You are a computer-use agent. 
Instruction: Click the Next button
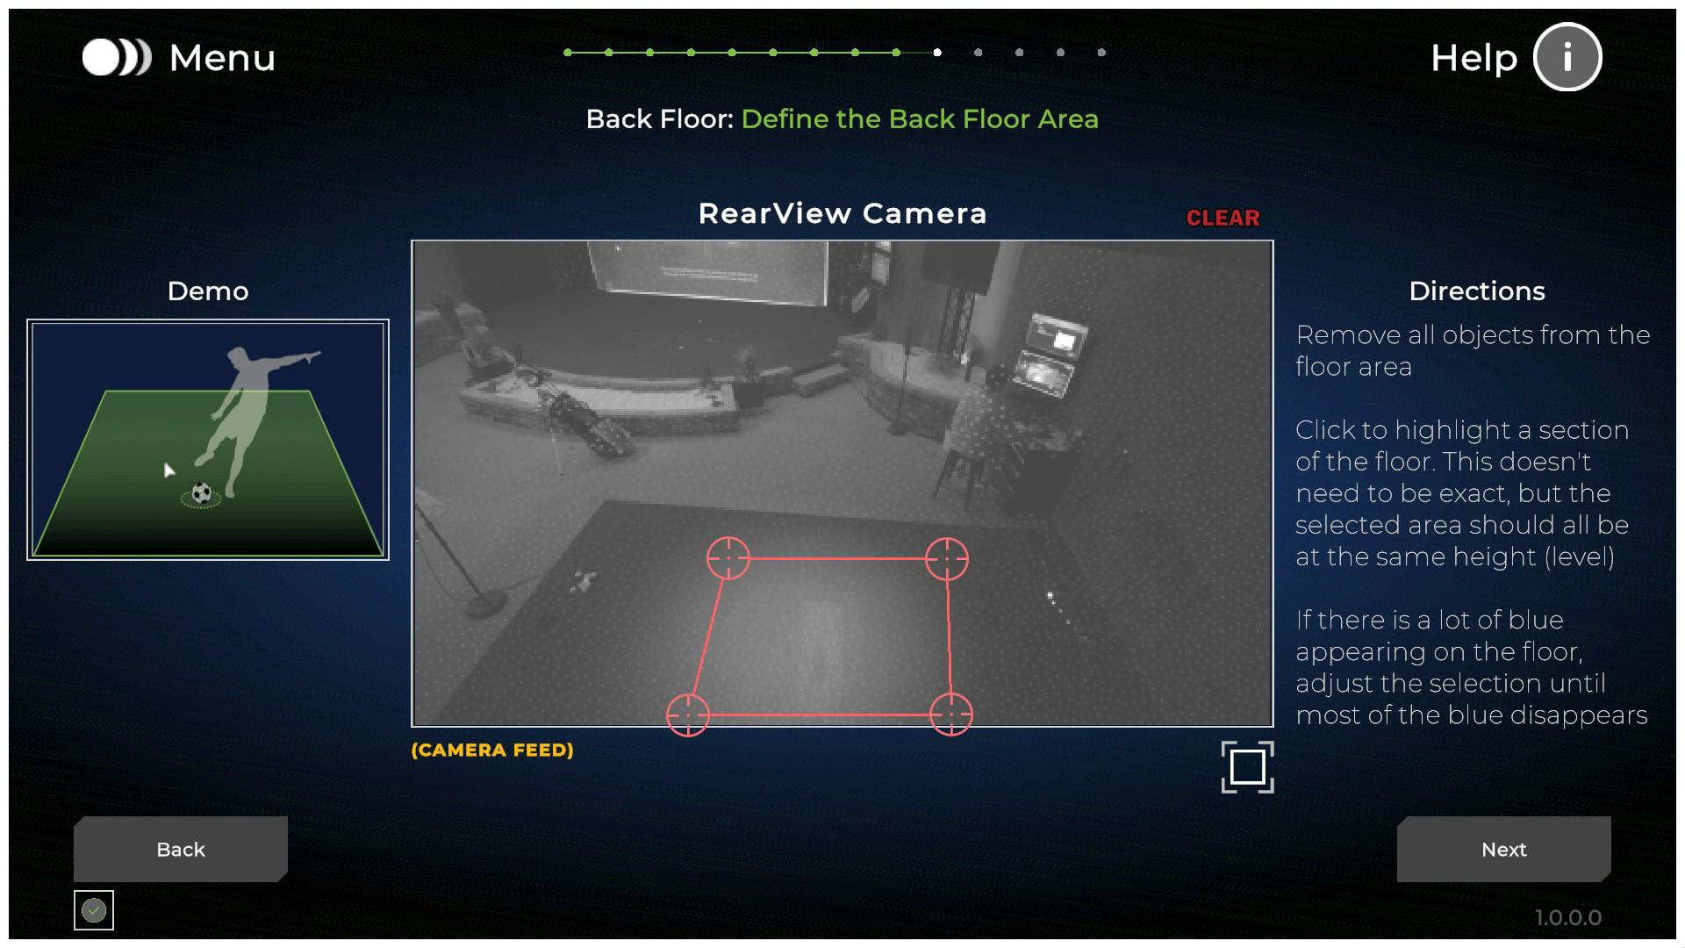tap(1503, 849)
